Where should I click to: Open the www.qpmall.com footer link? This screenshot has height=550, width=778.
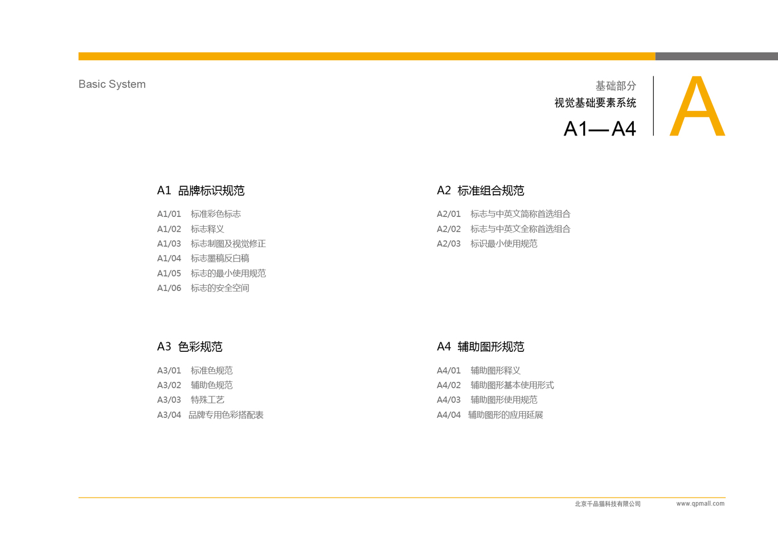coord(701,504)
